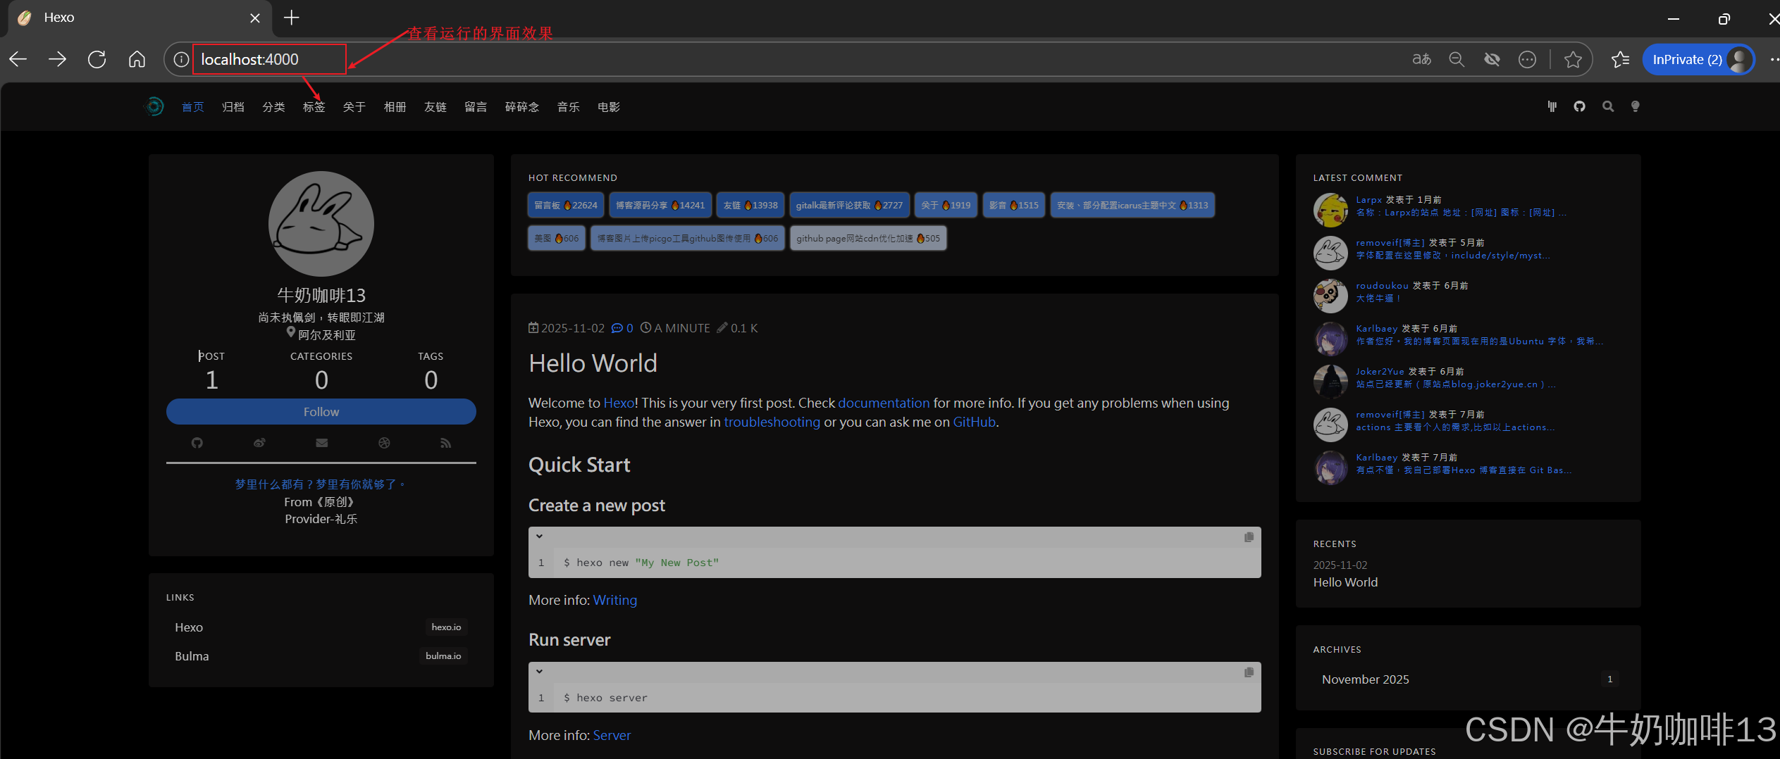Image resolution: width=1780 pixels, height=759 pixels.
Task: Copy the hexo server code block
Action: pos(1249,672)
